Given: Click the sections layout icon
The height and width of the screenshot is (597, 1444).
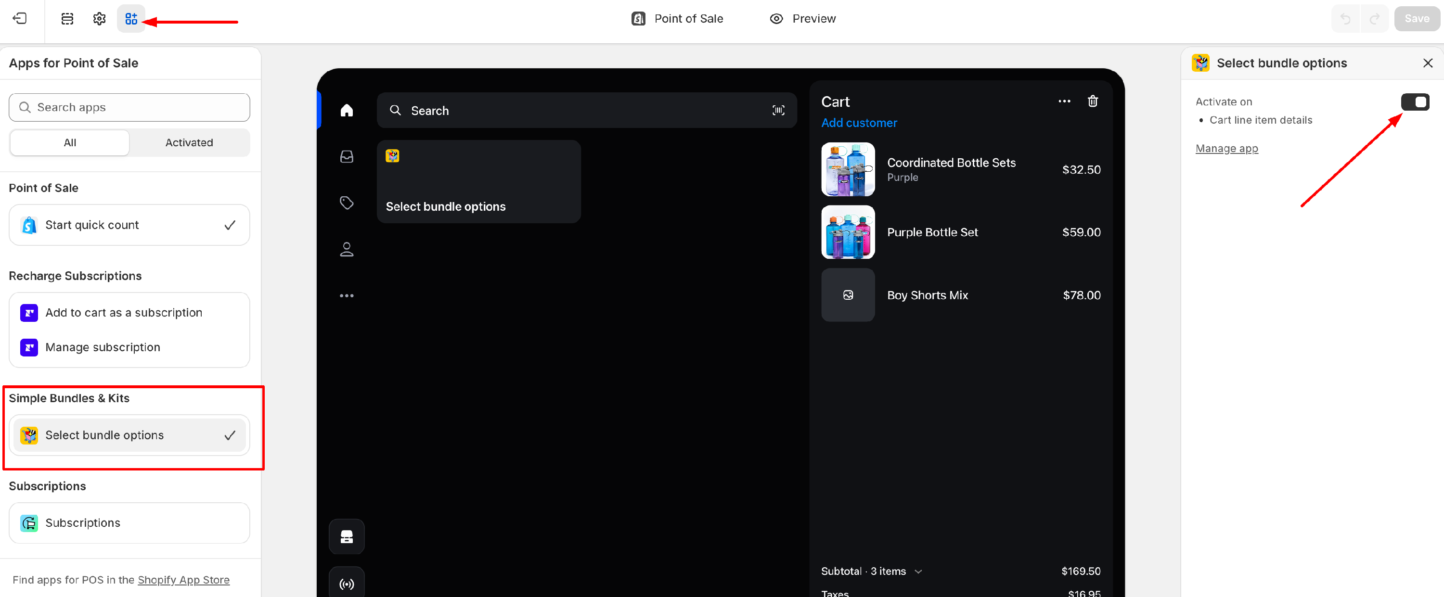Looking at the screenshot, I should click(67, 18).
